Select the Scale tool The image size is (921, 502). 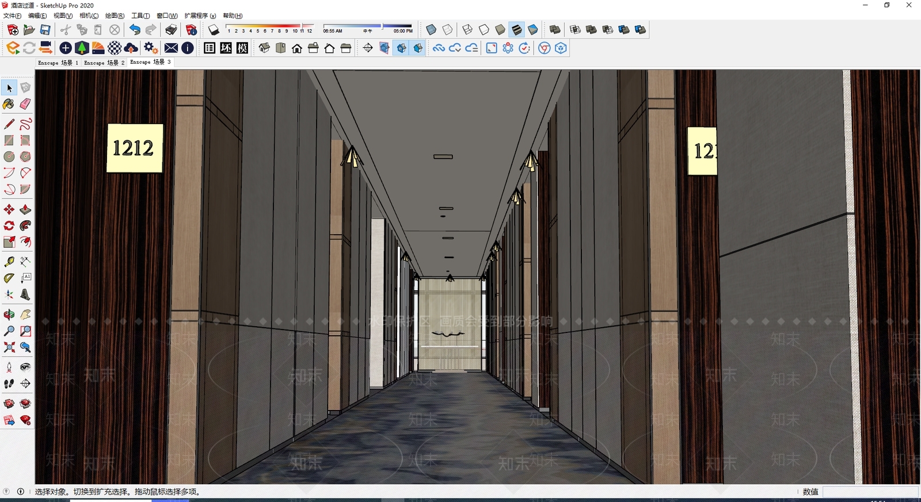click(9, 242)
